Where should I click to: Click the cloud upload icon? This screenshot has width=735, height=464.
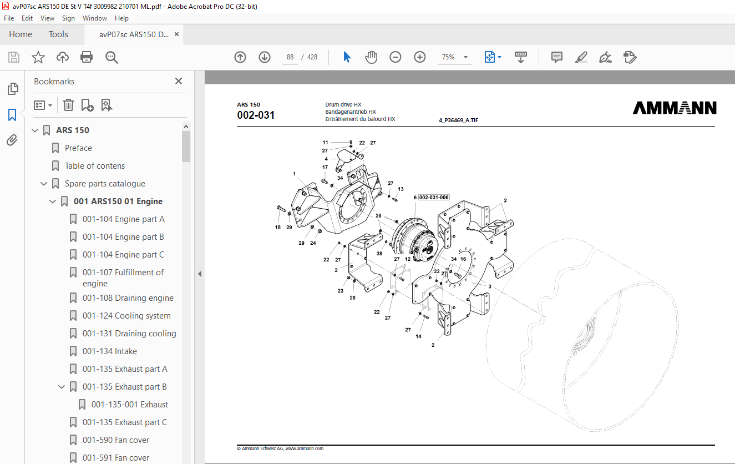click(x=63, y=57)
